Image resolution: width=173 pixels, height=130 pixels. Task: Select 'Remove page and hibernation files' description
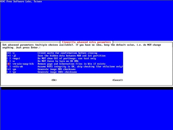pos(71,64)
